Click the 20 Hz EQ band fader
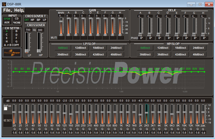 [14, 112]
